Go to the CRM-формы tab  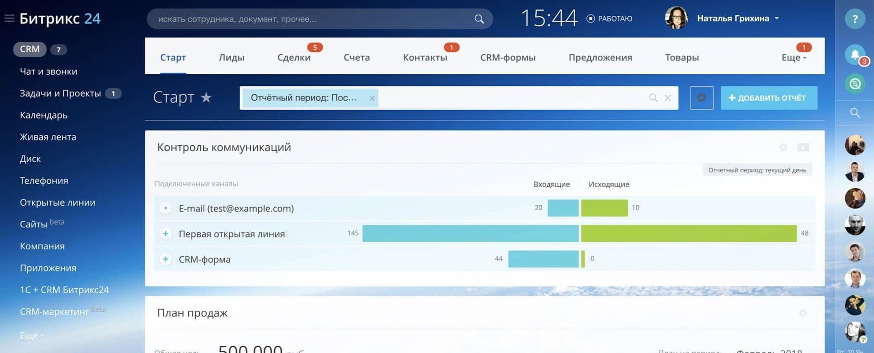(508, 58)
